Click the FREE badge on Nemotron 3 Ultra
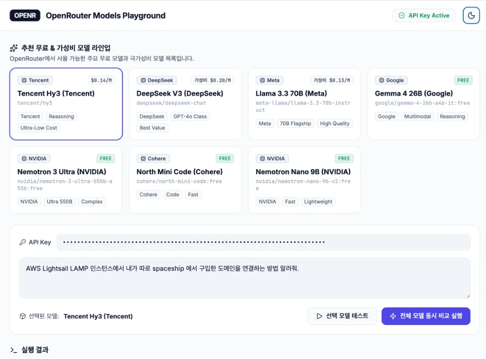This screenshot has width=486, height=359. (x=105, y=158)
